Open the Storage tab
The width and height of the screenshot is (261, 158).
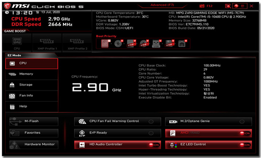click(x=32, y=85)
